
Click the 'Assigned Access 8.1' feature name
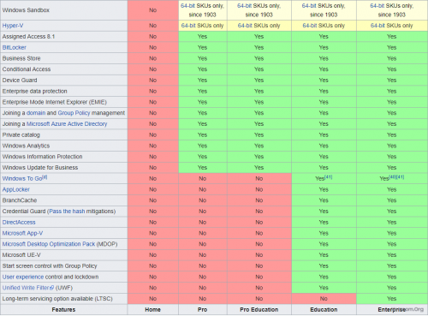tap(28, 37)
